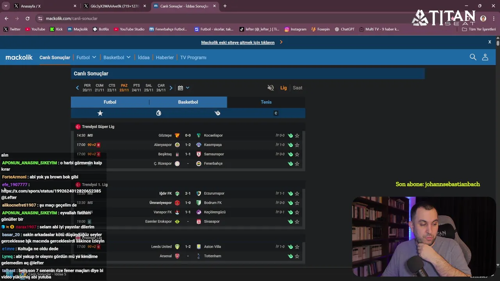Screen dimensions: 500x281
Task: Favorite the Alanyaspor vs Kasımpaşa match
Action: (x=297, y=145)
